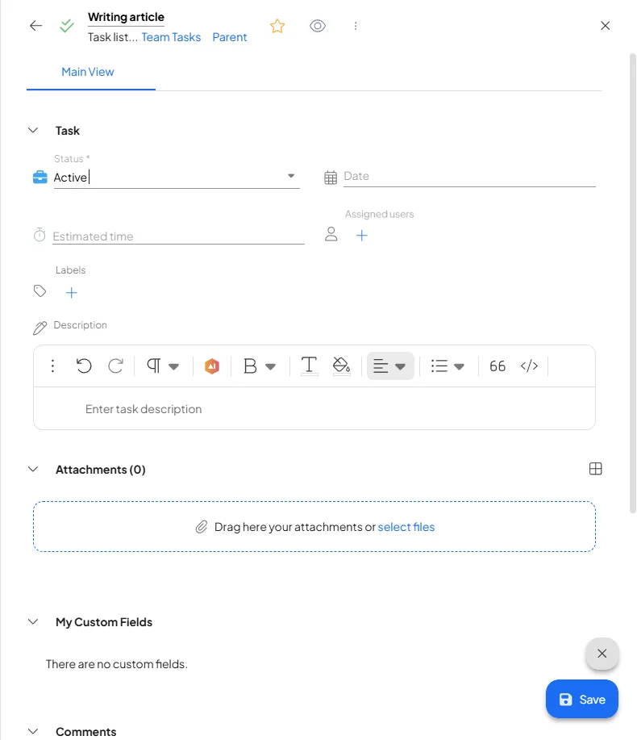Save the task changes
Viewport: 637px width, 740px height.
tap(582, 699)
